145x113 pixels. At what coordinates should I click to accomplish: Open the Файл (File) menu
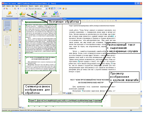click(4, 6)
